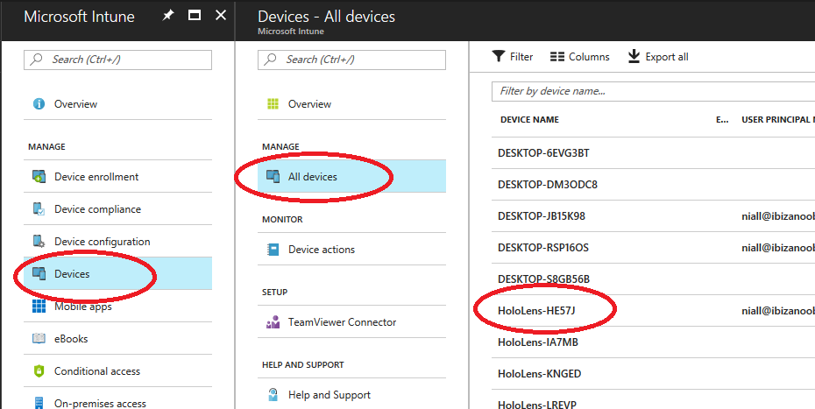
Task: Click the green Overview grid icon in Devices blade
Action: tap(273, 104)
